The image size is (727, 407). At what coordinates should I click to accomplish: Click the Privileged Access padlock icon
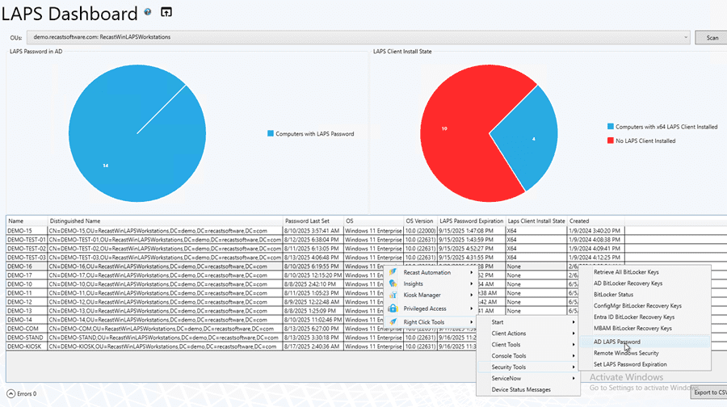(393, 308)
